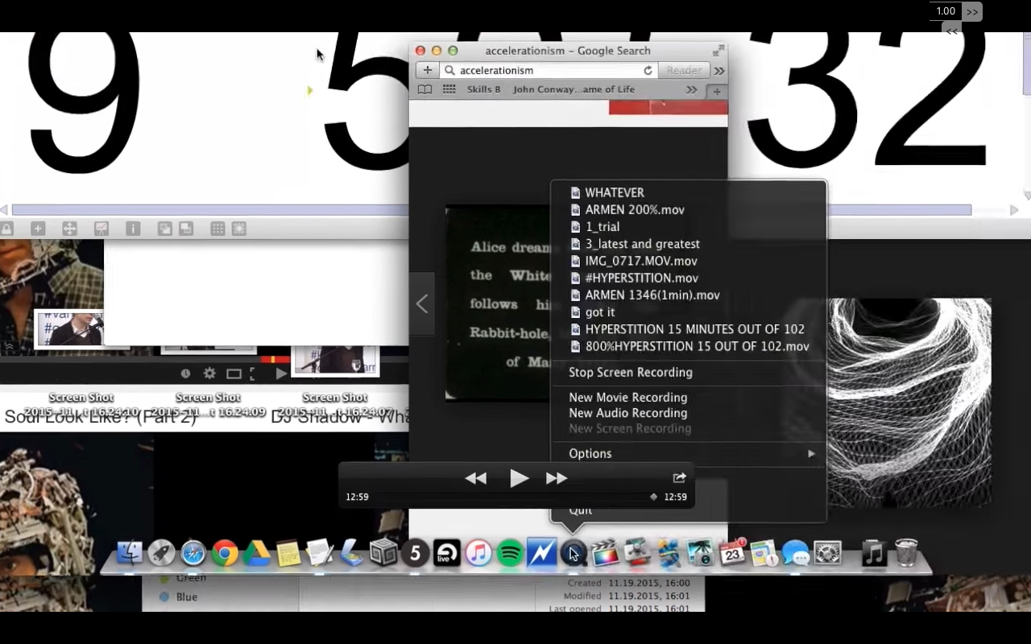
Task: Click the Reader button in Safari
Action: point(684,70)
